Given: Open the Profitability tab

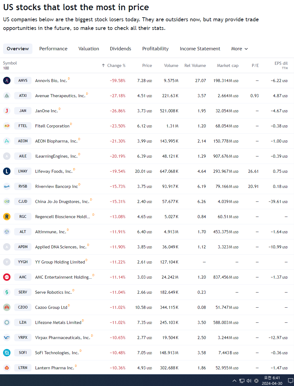Looking at the screenshot, I should coord(155,49).
